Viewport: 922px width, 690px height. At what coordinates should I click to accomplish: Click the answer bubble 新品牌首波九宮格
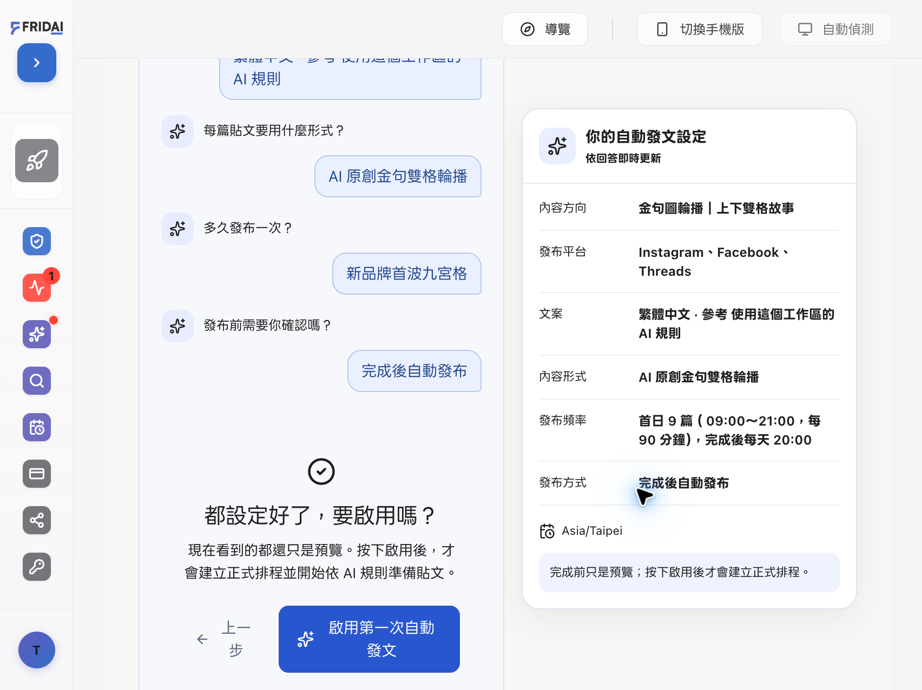coord(407,274)
